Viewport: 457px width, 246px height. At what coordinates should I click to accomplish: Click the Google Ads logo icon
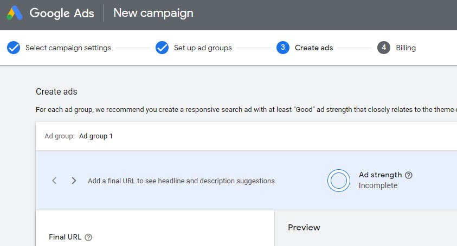tap(15, 13)
